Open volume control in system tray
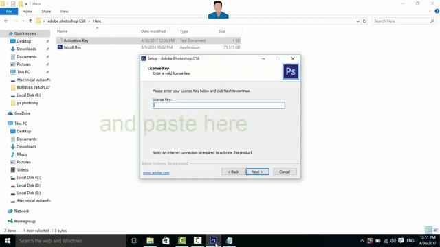Viewport: 440px width, 247px height. point(393,241)
